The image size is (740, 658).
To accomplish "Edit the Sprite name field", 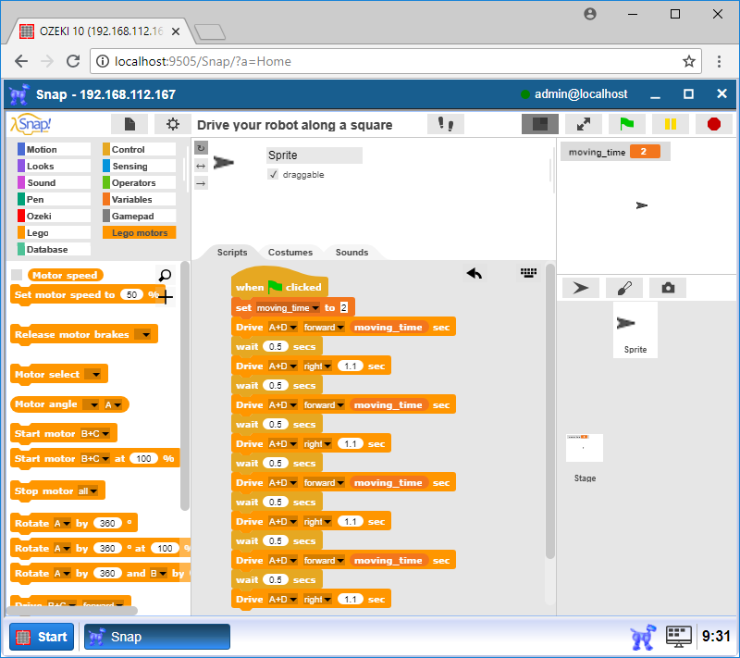I will [x=314, y=155].
